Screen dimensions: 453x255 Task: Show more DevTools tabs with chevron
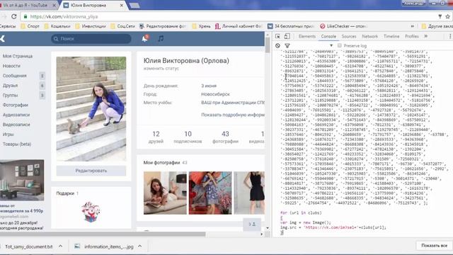coord(426,36)
